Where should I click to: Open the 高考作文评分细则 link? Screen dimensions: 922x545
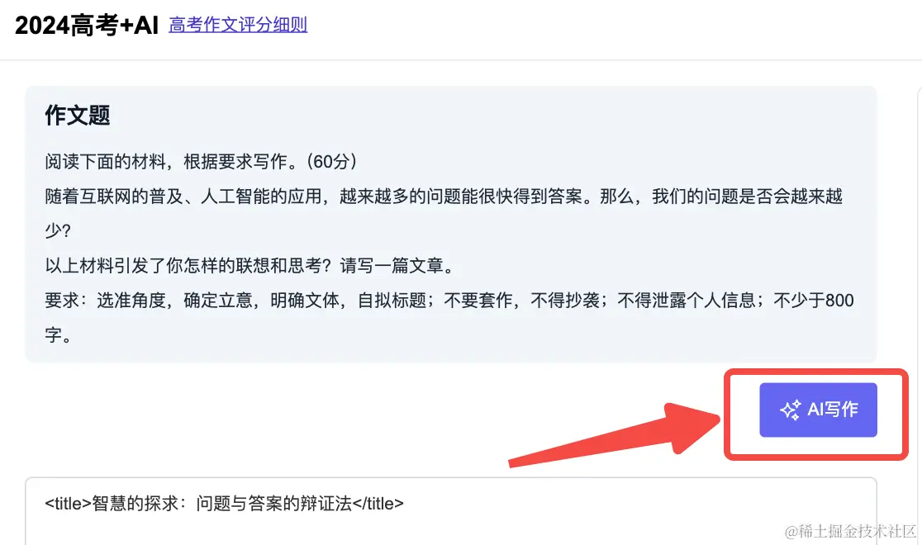tap(238, 25)
